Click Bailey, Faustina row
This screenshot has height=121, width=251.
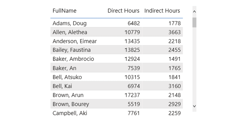[117, 50]
